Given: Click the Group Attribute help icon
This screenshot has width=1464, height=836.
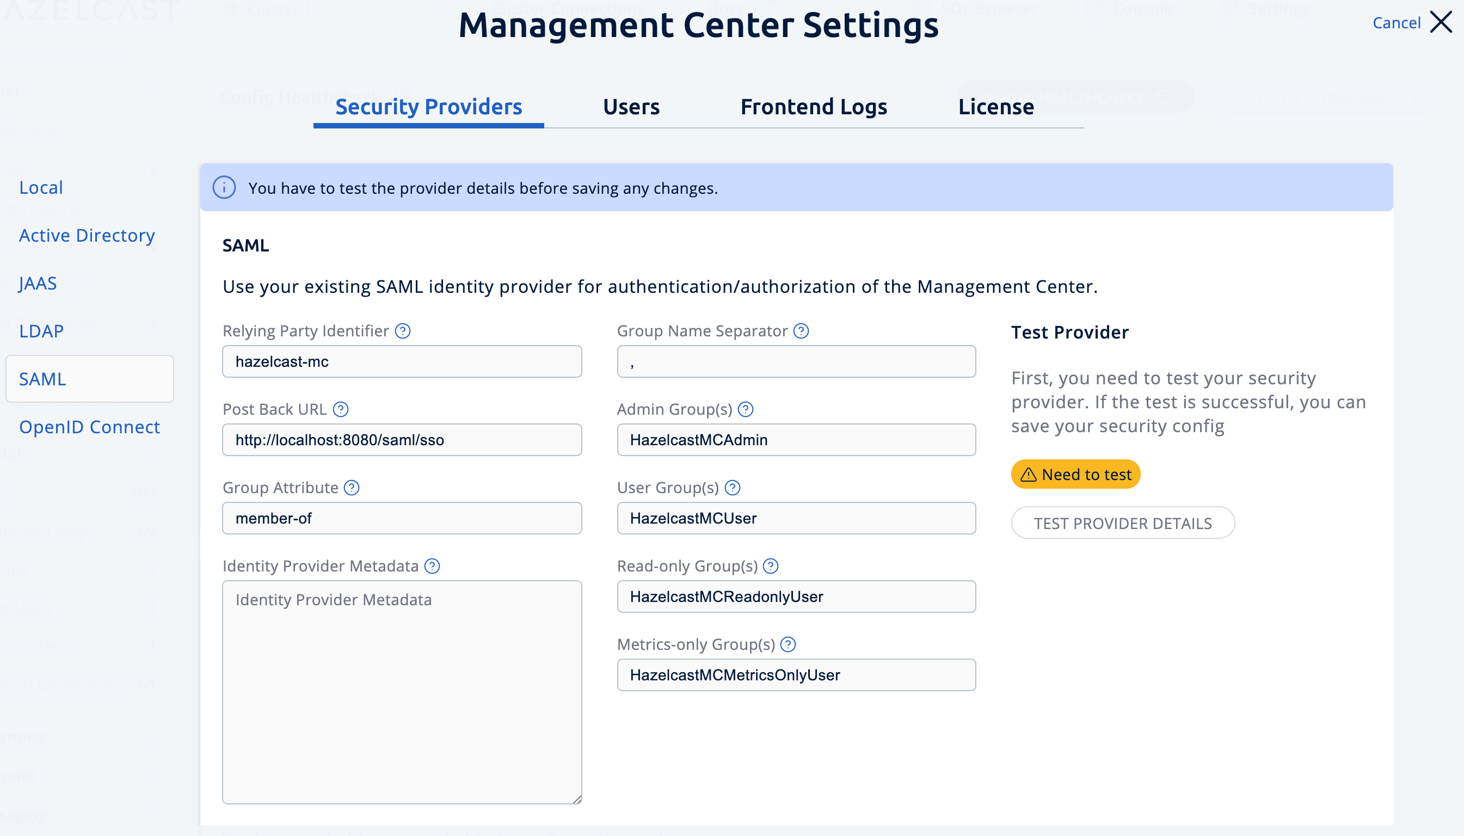Looking at the screenshot, I should click(352, 488).
